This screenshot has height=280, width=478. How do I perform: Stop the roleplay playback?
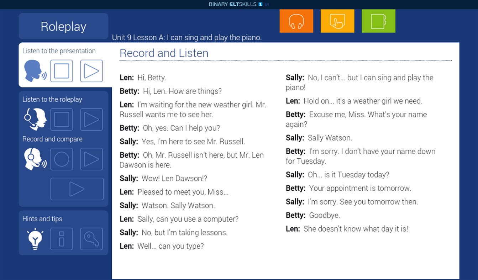click(x=61, y=119)
